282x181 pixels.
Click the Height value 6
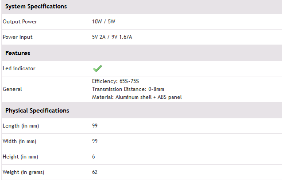click(x=93, y=157)
